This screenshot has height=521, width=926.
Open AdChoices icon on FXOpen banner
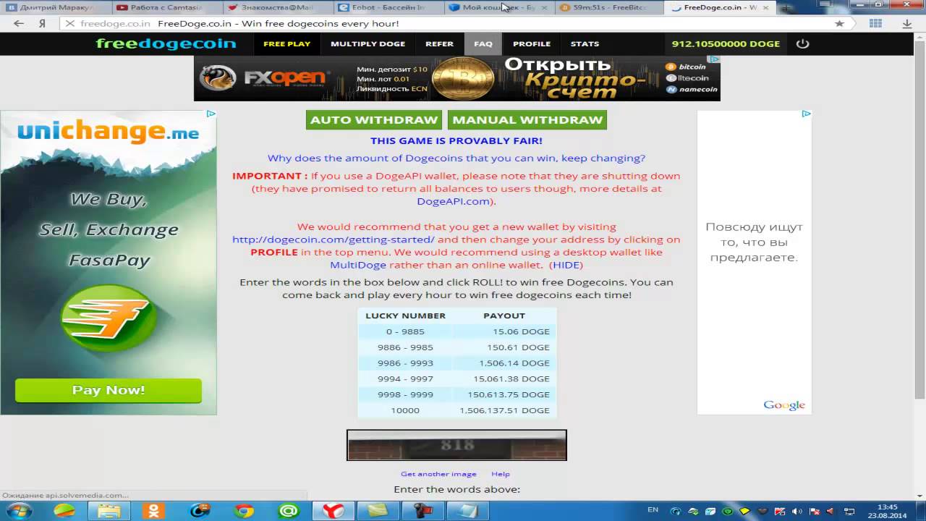[713, 59]
